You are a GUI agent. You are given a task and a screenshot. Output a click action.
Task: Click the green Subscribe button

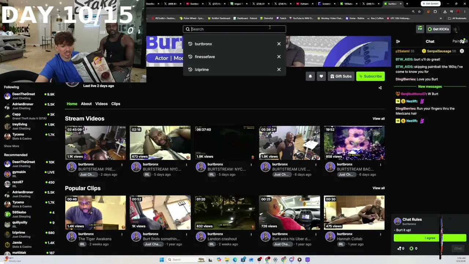[x=370, y=76]
